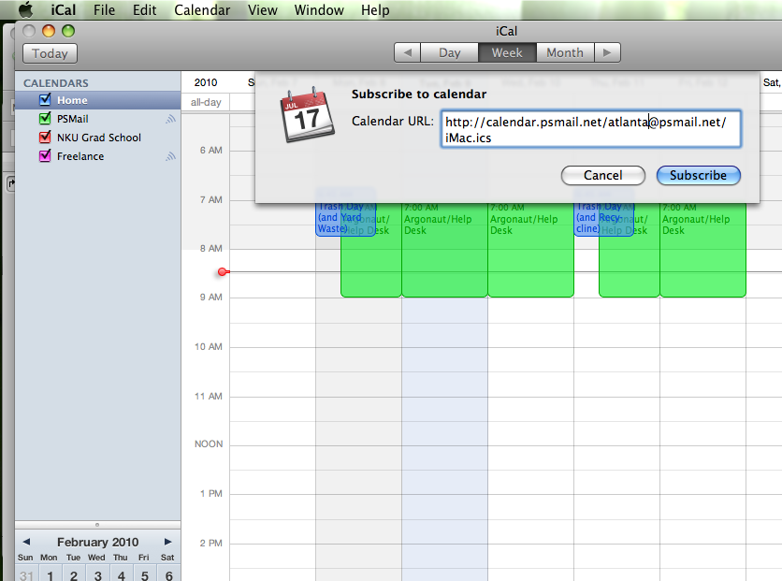The width and height of the screenshot is (782, 581).
Task: Switch to Day view
Action: (x=449, y=53)
